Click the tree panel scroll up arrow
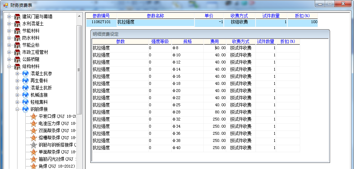The height and width of the screenshot is (169, 354). [x=79, y=16]
